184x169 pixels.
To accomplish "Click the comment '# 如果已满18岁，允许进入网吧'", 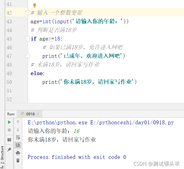I will (83, 47).
